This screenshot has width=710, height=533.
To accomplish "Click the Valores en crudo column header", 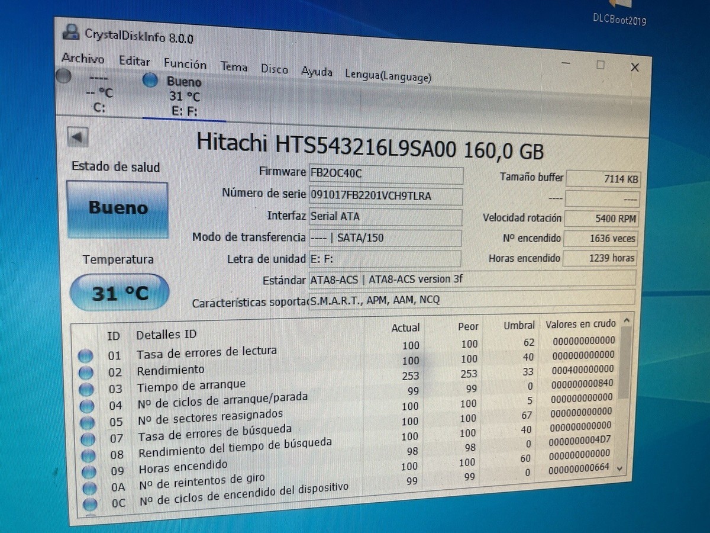I will tap(580, 324).
